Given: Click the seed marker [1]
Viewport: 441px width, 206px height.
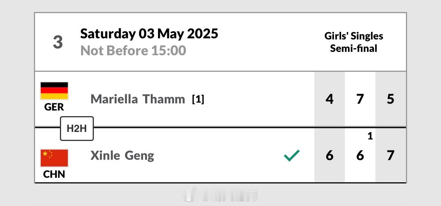Looking at the screenshot, I should (x=198, y=99).
